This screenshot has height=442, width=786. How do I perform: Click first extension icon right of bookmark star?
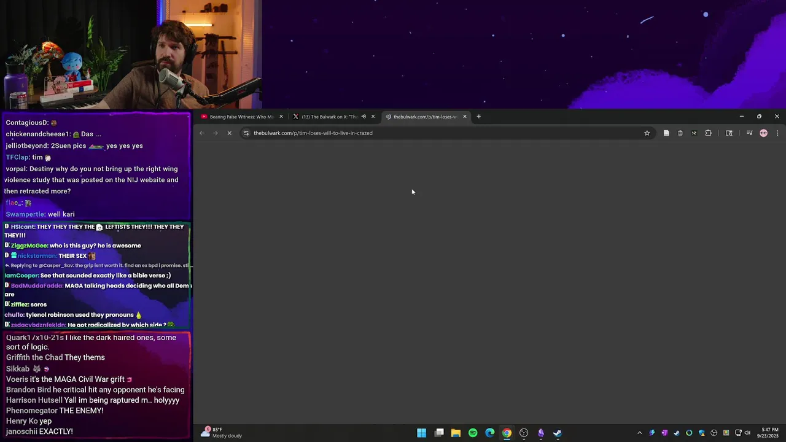(x=666, y=133)
